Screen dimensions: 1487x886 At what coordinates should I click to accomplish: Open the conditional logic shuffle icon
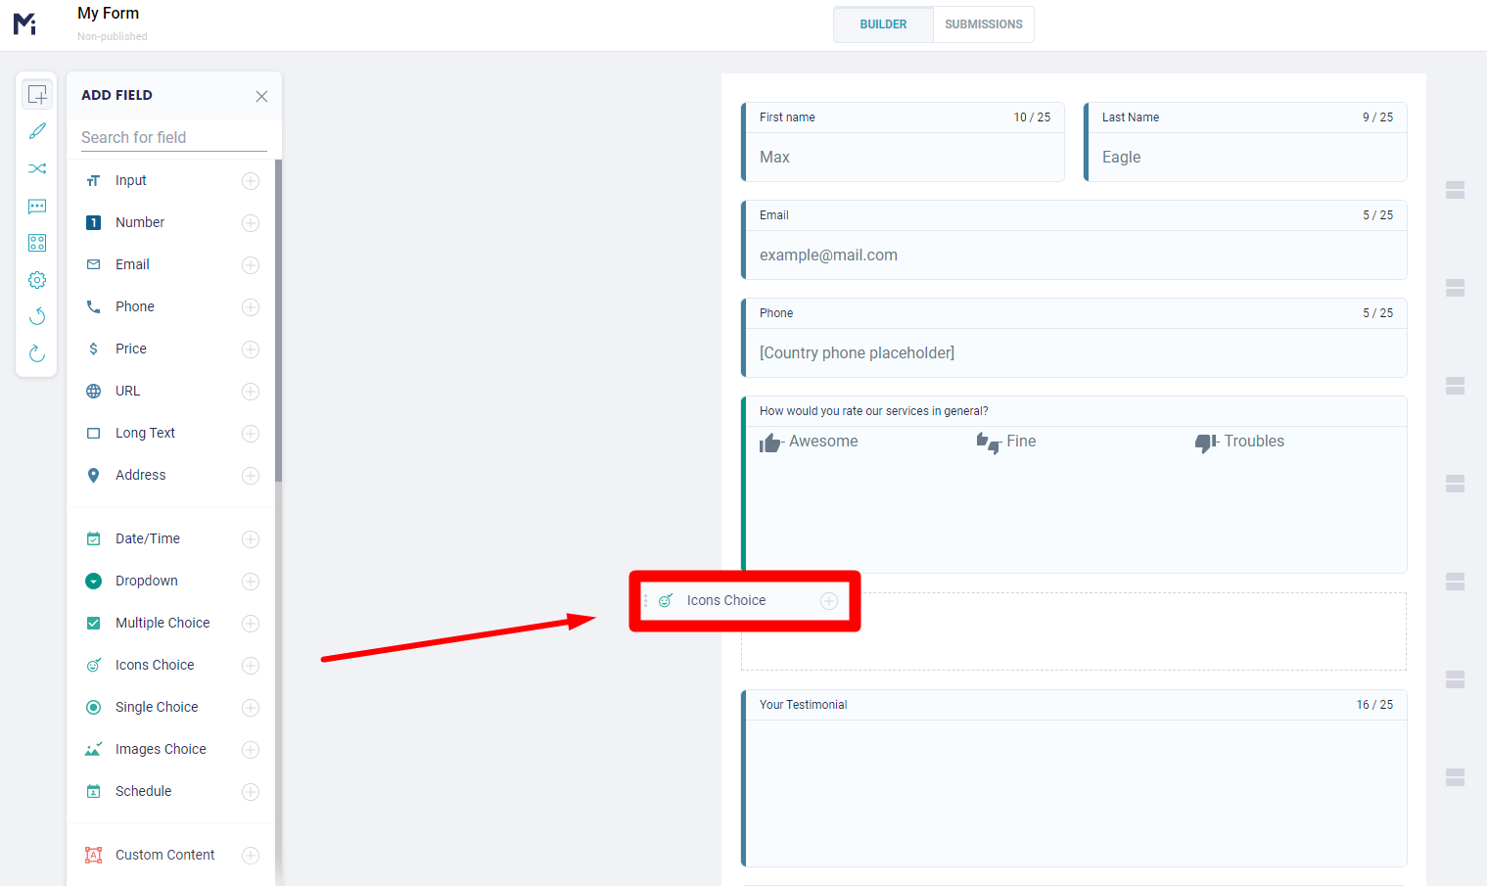click(x=37, y=168)
